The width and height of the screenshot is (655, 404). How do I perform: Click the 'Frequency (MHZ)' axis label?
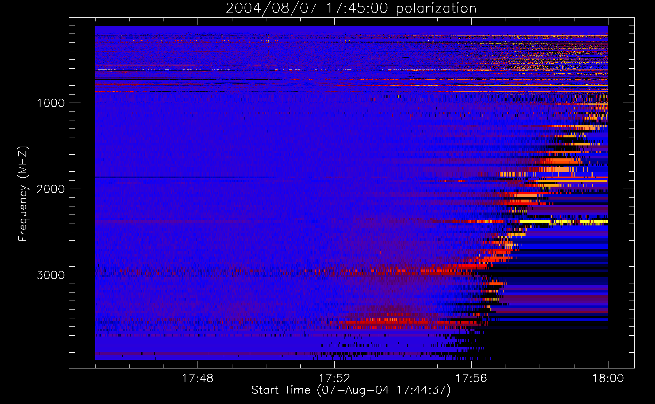(23, 194)
